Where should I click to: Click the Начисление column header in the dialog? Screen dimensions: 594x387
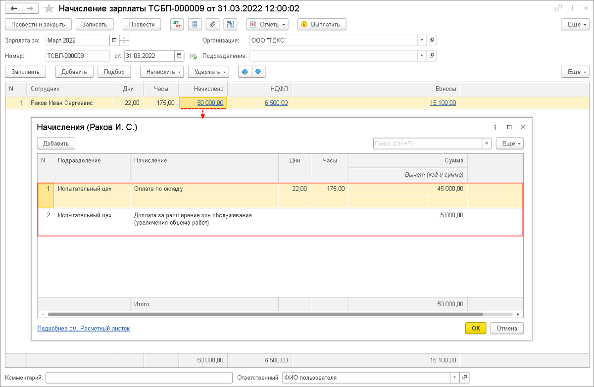(x=204, y=168)
